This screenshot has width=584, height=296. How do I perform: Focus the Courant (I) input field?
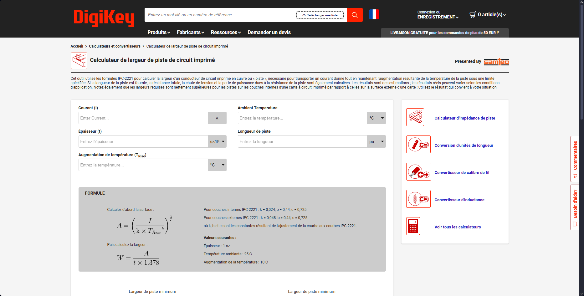143,118
